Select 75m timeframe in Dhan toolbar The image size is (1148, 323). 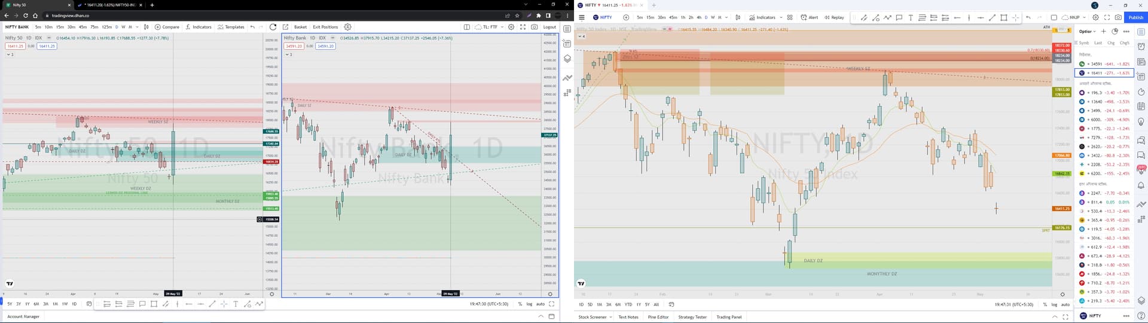[x=94, y=27]
